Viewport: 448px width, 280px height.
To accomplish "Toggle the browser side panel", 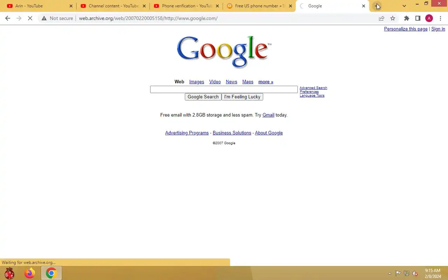I will coord(418,18).
